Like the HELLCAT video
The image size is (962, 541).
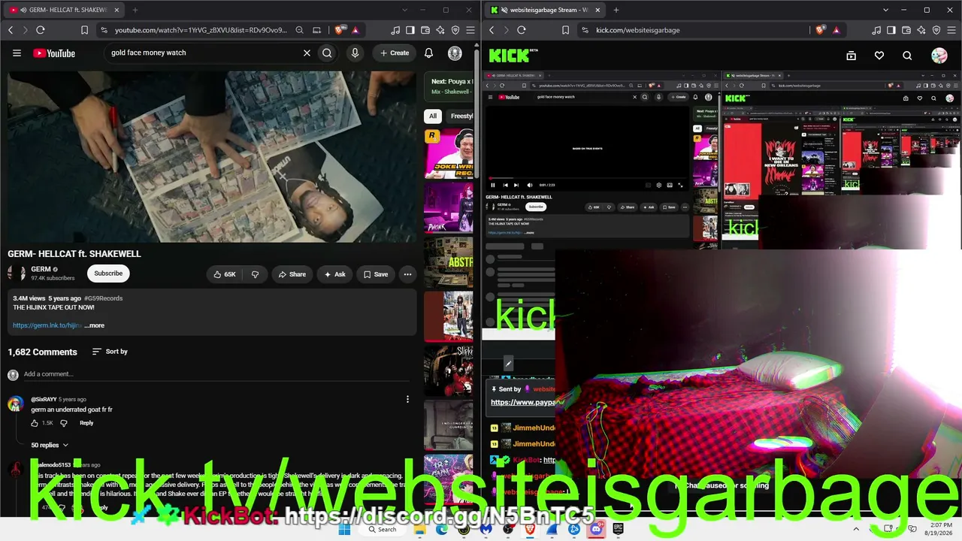tap(225, 274)
